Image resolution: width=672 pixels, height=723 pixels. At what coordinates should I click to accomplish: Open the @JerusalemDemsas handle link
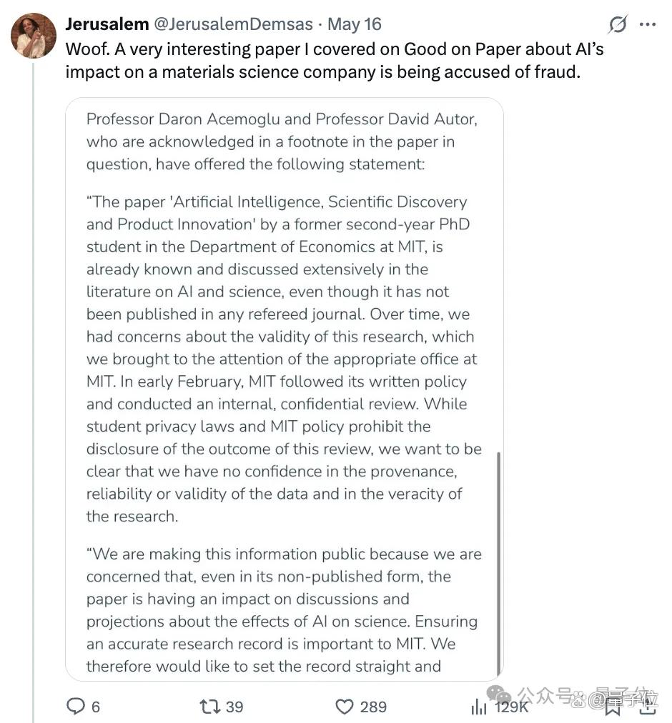click(x=233, y=24)
